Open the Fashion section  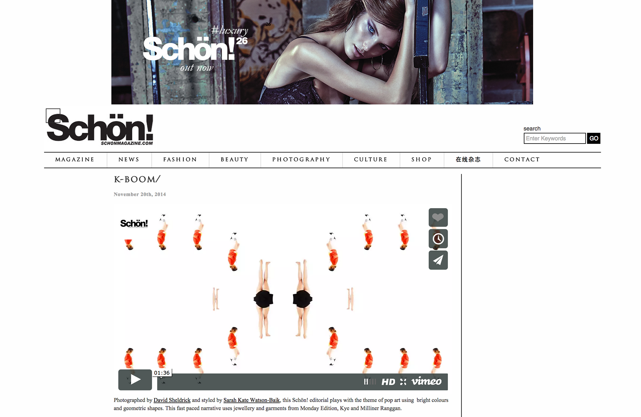(x=180, y=160)
